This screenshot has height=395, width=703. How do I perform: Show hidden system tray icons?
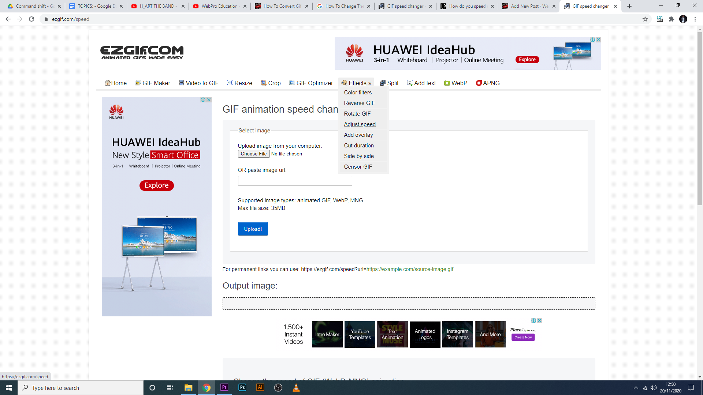(x=636, y=388)
